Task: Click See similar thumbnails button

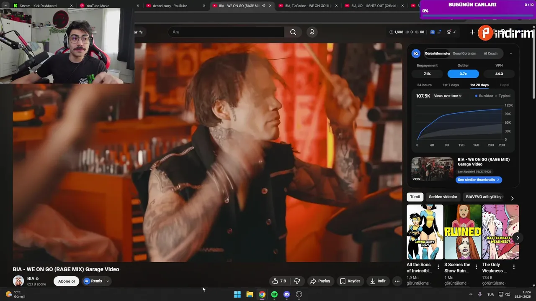Action: (479, 180)
